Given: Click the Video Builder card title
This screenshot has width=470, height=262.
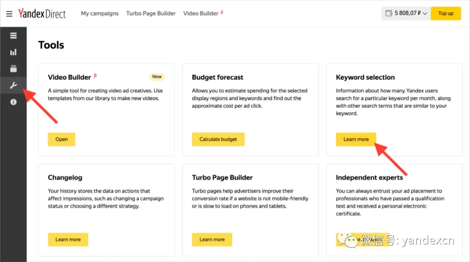Looking at the screenshot, I should (69, 77).
